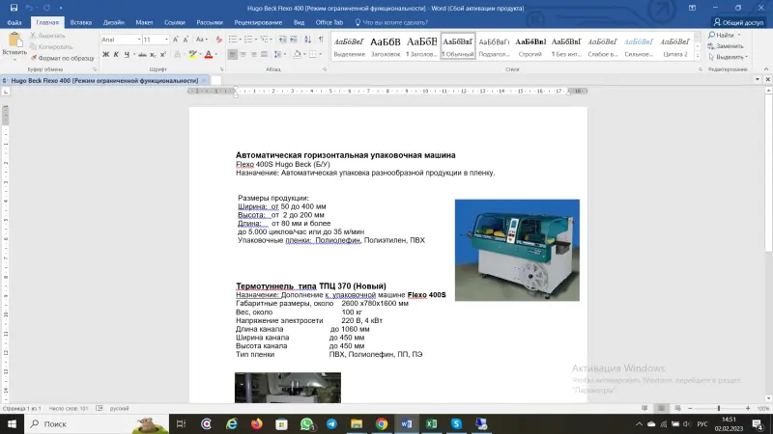Click the numbered list icon

tap(248, 40)
